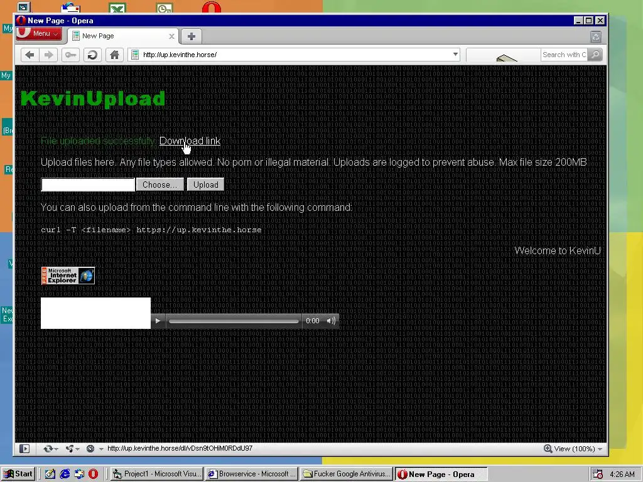The height and width of the screenshot is (482, 643).
Task: Reload the current page
Action: [93, 55]
